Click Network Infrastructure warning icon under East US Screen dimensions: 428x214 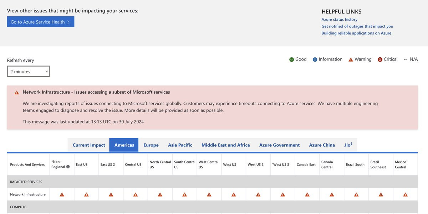86,194
